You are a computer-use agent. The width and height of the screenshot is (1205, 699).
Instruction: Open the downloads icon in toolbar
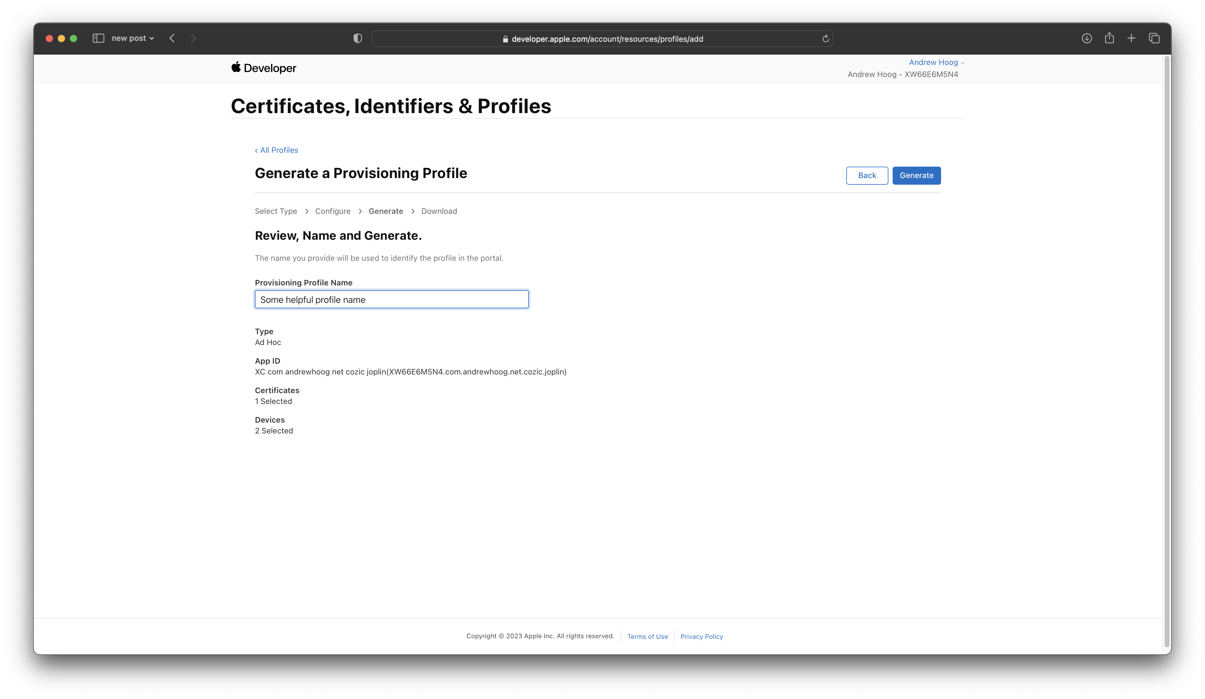[1086, 38]
